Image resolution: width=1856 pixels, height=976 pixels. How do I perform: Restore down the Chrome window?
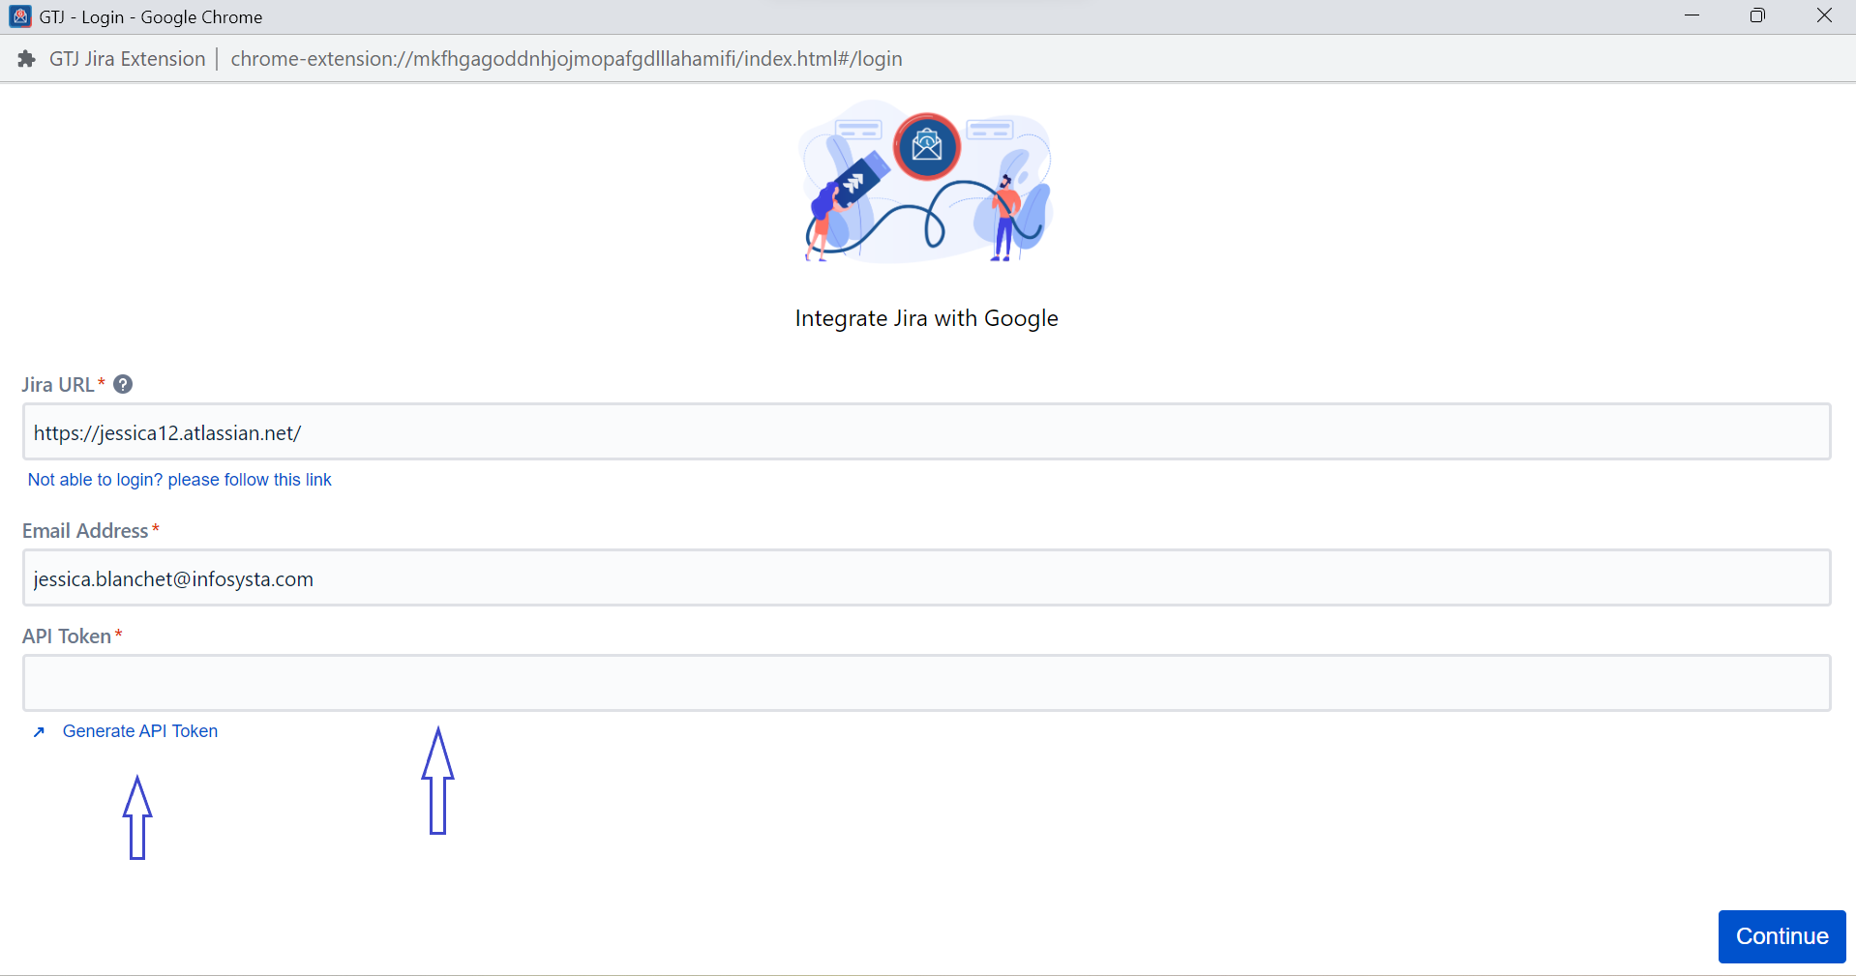[1757, 16]
